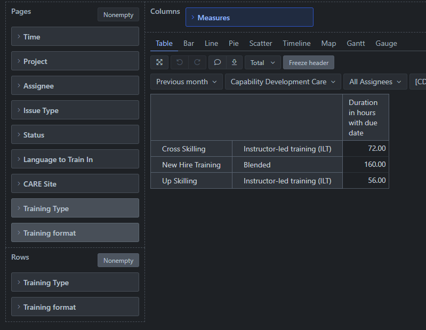Viewport: 426px width, 330px height.
Task: Switch to the Line chart tab
Action: tap(211, 44)
